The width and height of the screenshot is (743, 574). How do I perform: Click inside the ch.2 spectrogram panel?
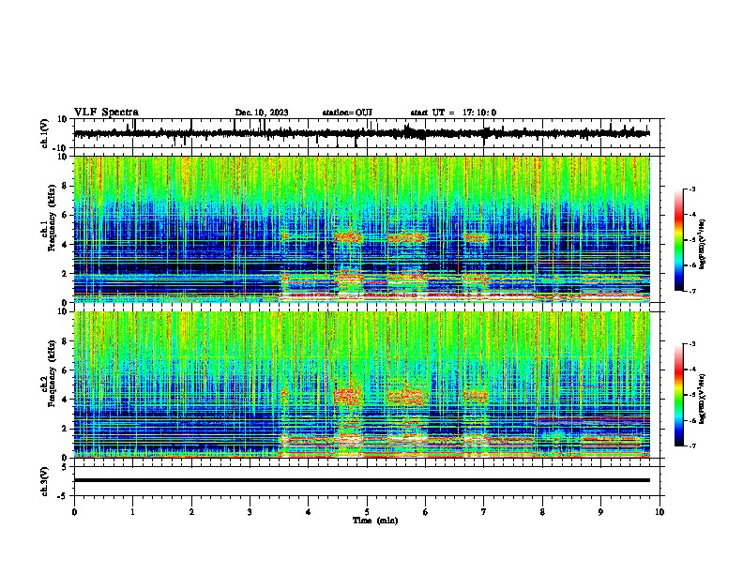[362, 385]
